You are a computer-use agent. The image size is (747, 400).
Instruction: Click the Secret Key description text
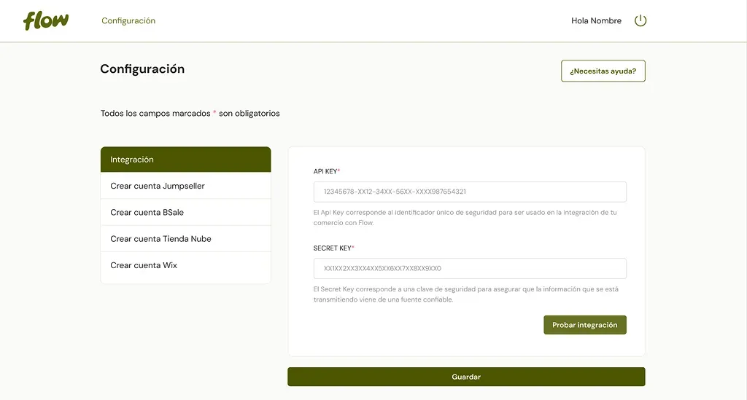pos(466,294)
